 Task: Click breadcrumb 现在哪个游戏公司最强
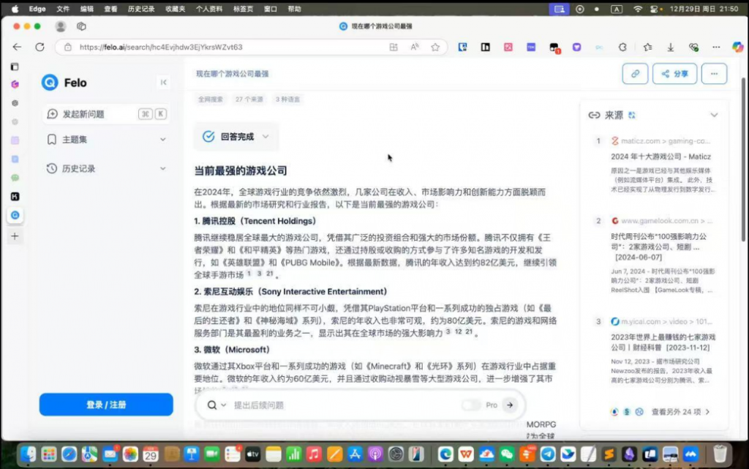232,74
